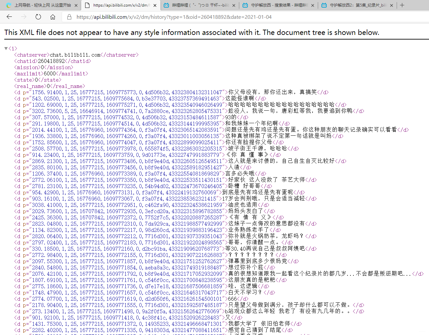
Task: Close the 上网导航 tab
Action: click(x=76, y=5)
